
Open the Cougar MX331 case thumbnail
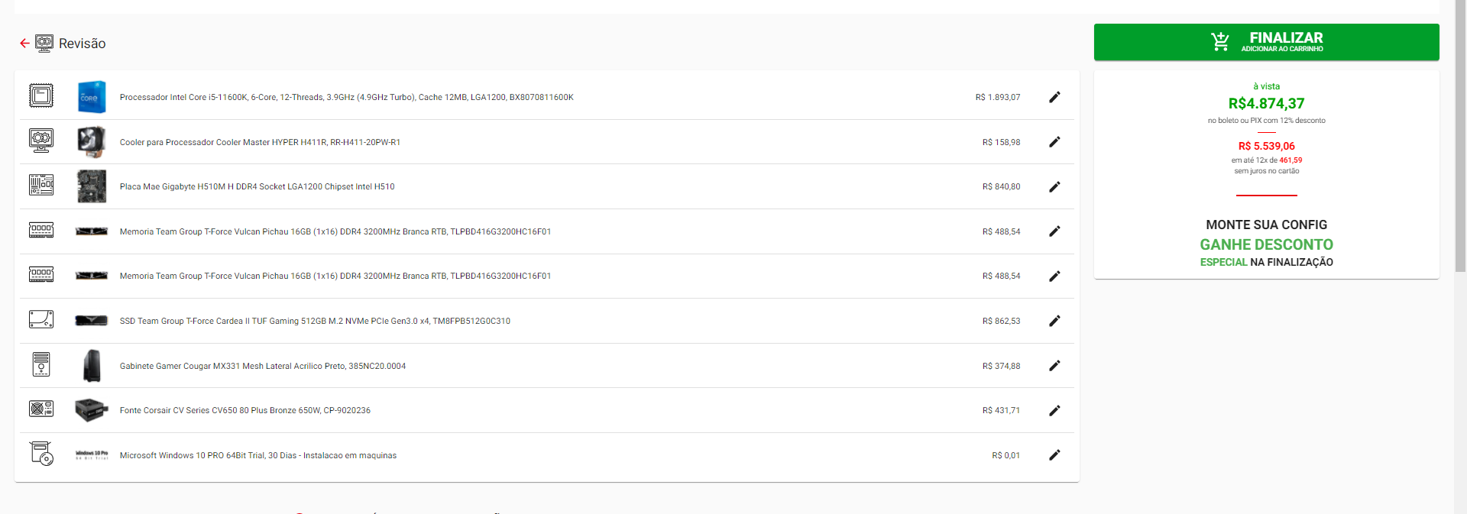[92, 366]
